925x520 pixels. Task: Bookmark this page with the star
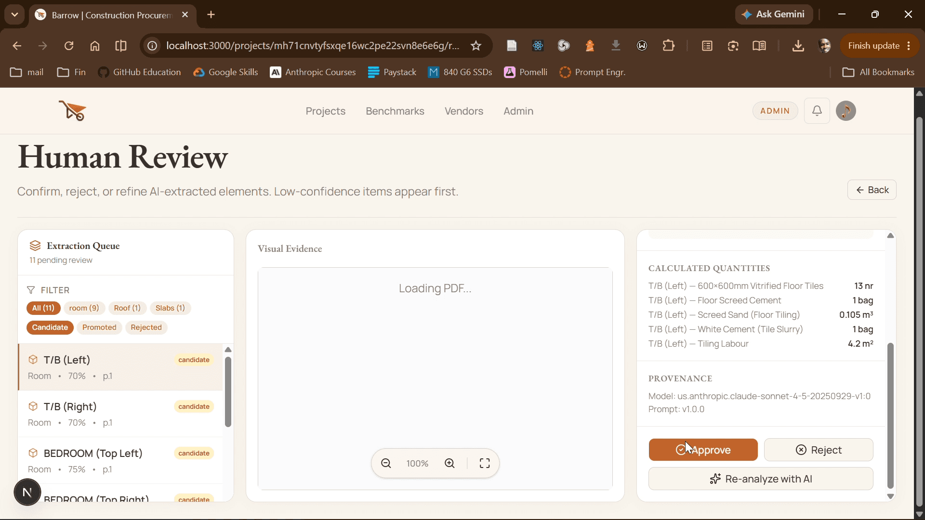pos(476,46)
